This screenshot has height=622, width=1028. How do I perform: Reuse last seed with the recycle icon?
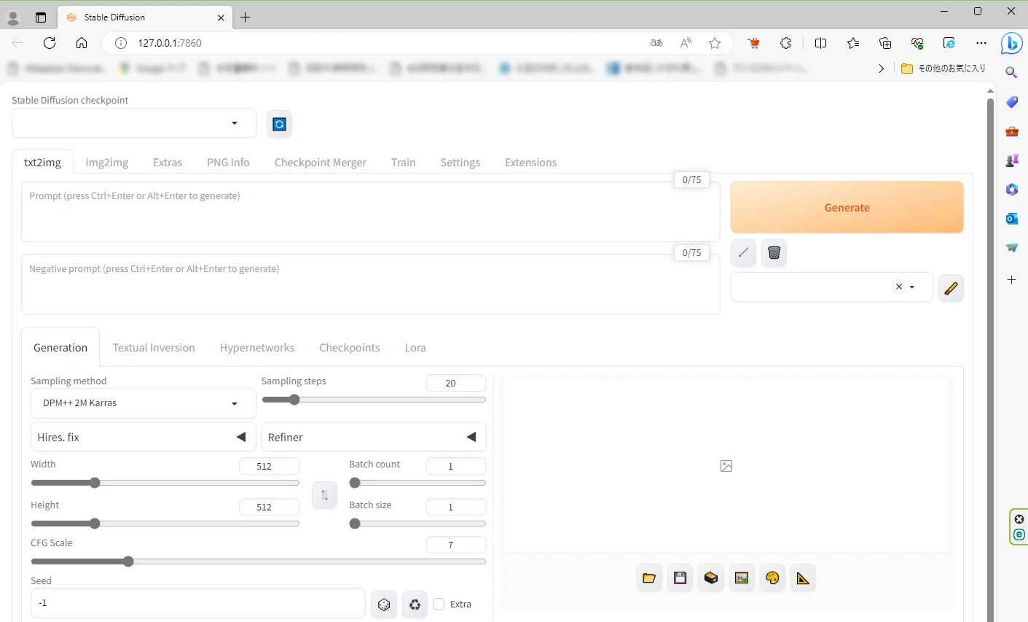(x=415, y=604)
